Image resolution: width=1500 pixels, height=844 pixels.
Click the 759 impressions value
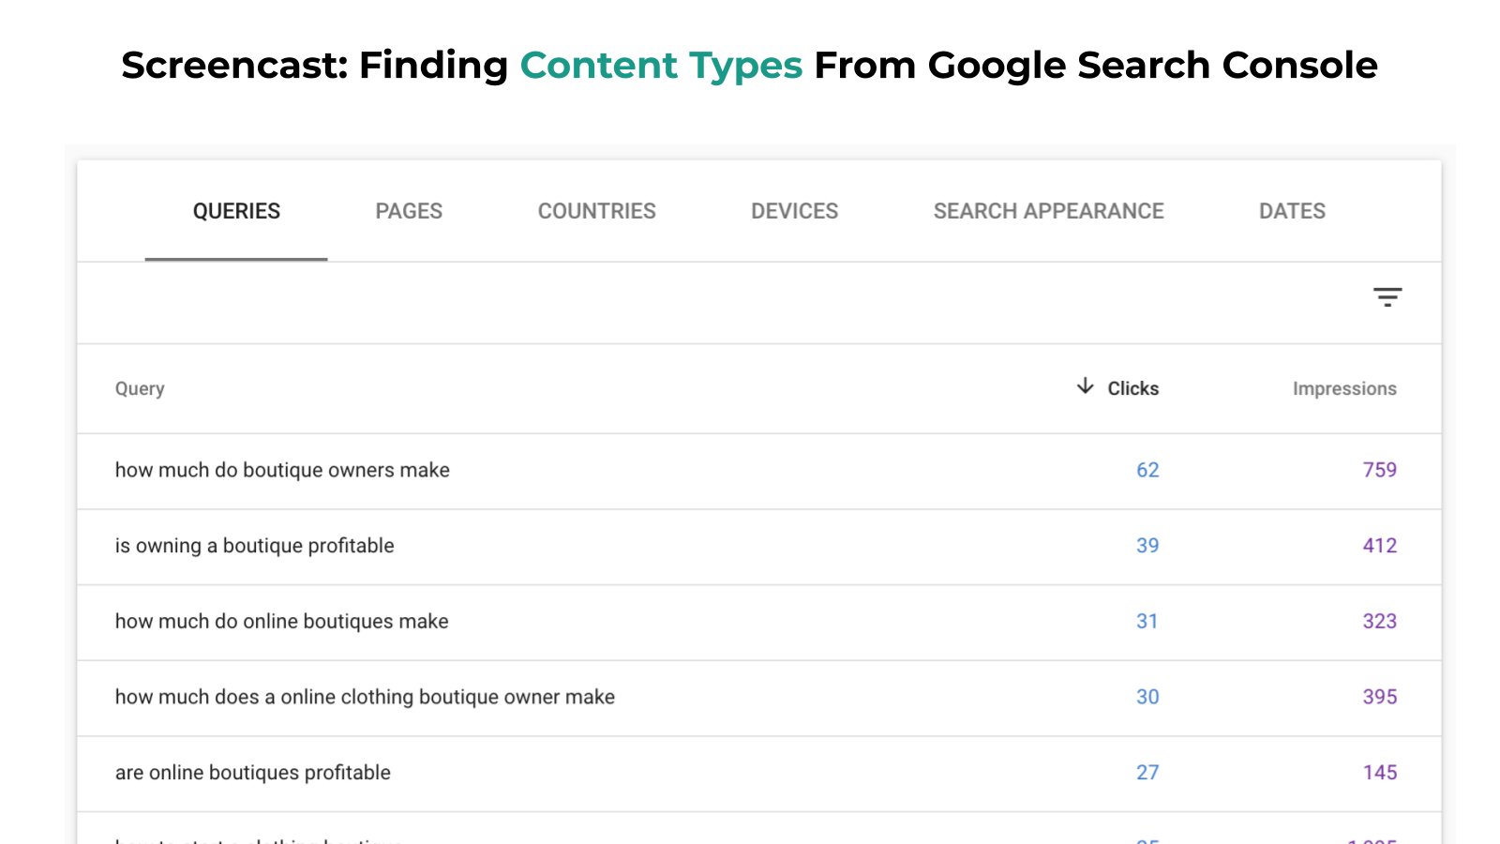pos(1379,470)
